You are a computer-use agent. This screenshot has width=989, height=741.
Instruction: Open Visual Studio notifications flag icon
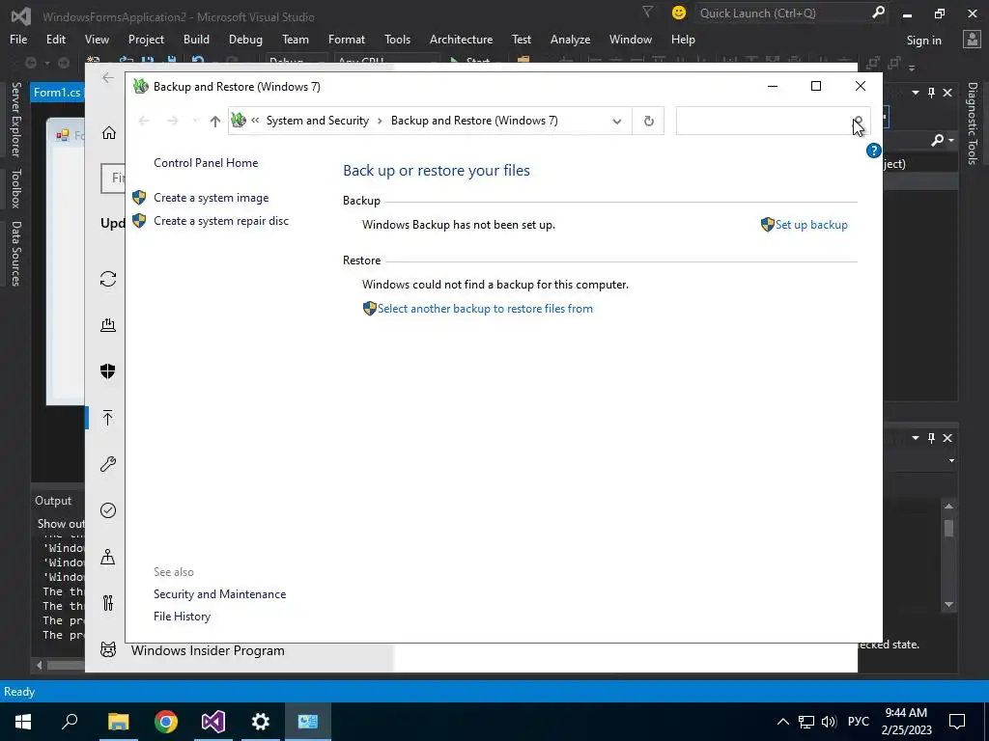[647, 12]
